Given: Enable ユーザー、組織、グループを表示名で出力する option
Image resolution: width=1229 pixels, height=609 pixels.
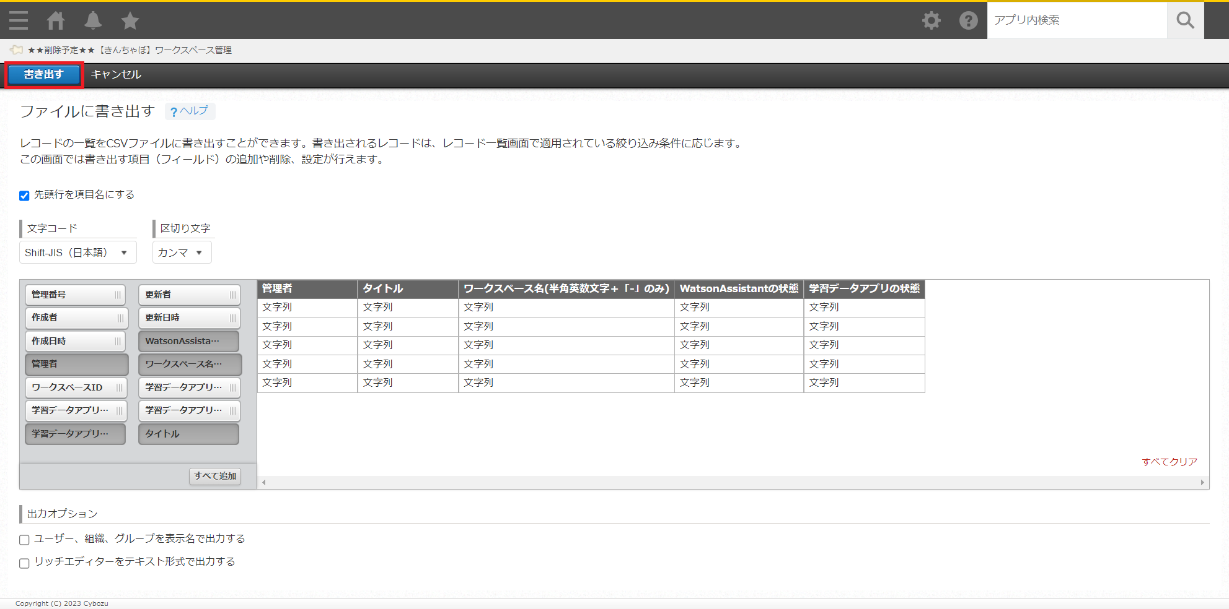Looking at the screenshot, I should (24, 540).
